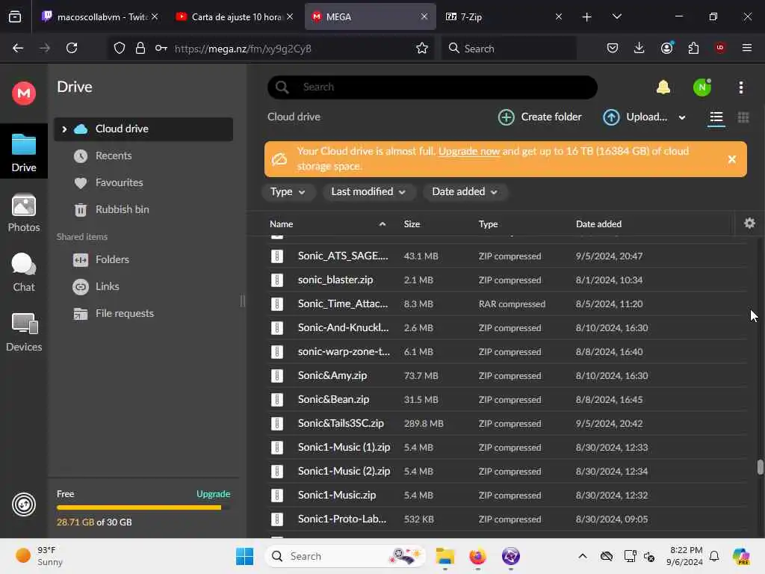Sort by Name column header
This screenshot has height=574, width=765.
(281, 224)
